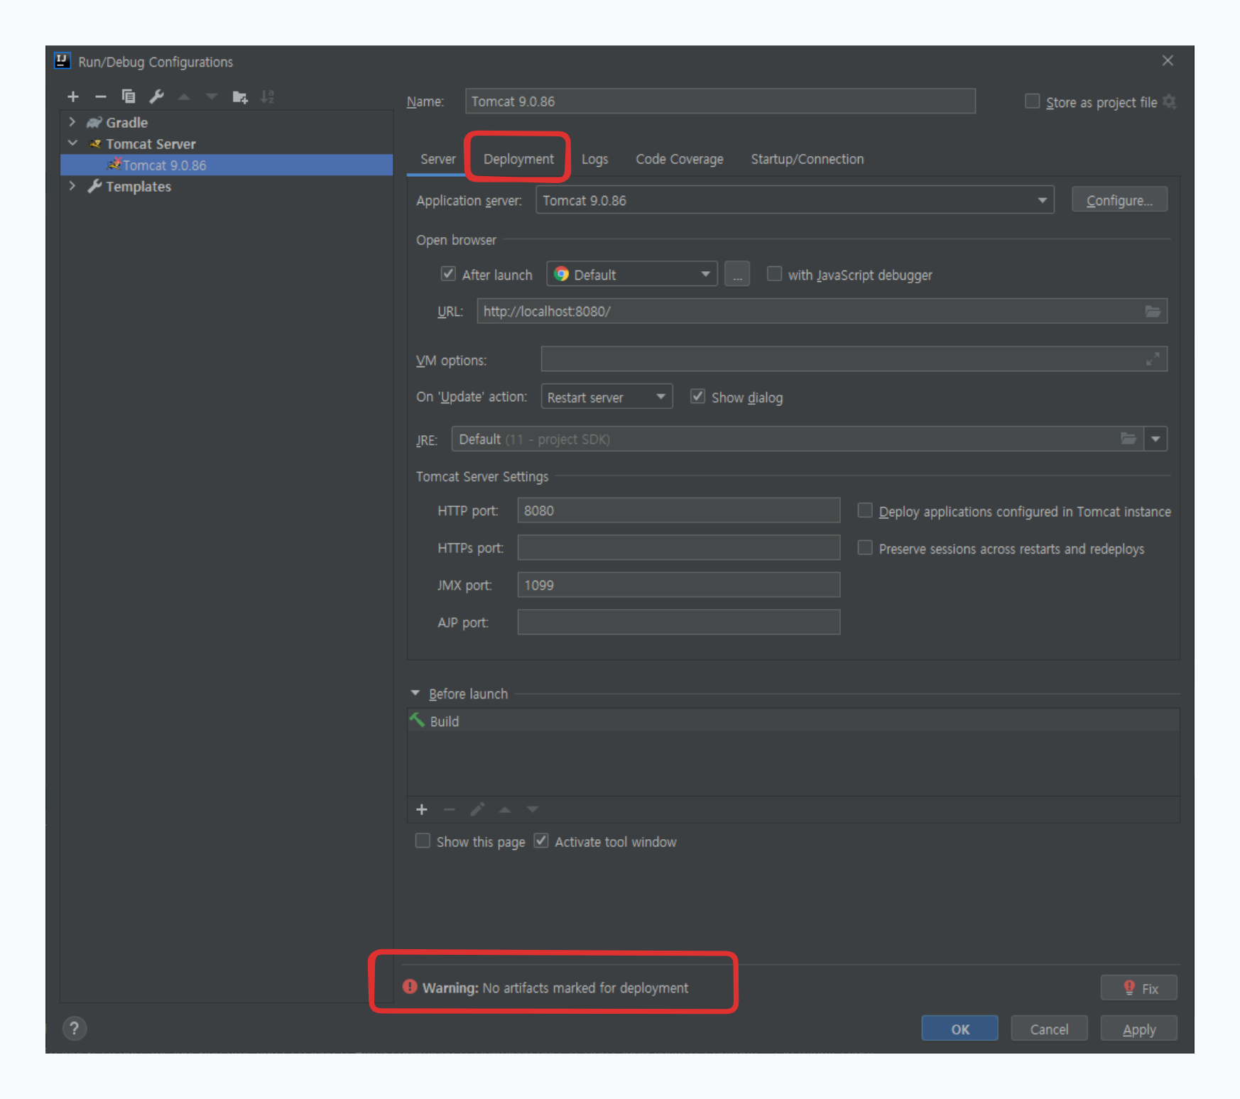Browse JRE folder icon
The image size is (1240, 1099).
1128,439
